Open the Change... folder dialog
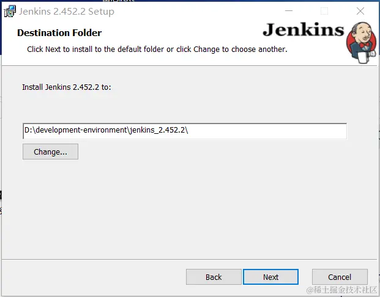Screen dimensions: 380x297 pyautogui.click(x=50, y=152)
